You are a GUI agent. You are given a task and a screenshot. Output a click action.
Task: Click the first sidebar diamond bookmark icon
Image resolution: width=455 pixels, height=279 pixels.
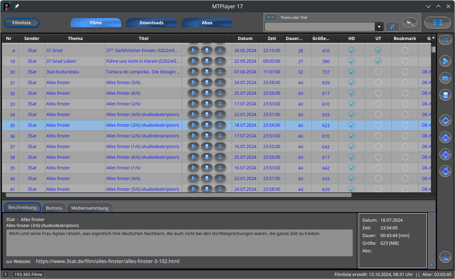tap(445, 120)
